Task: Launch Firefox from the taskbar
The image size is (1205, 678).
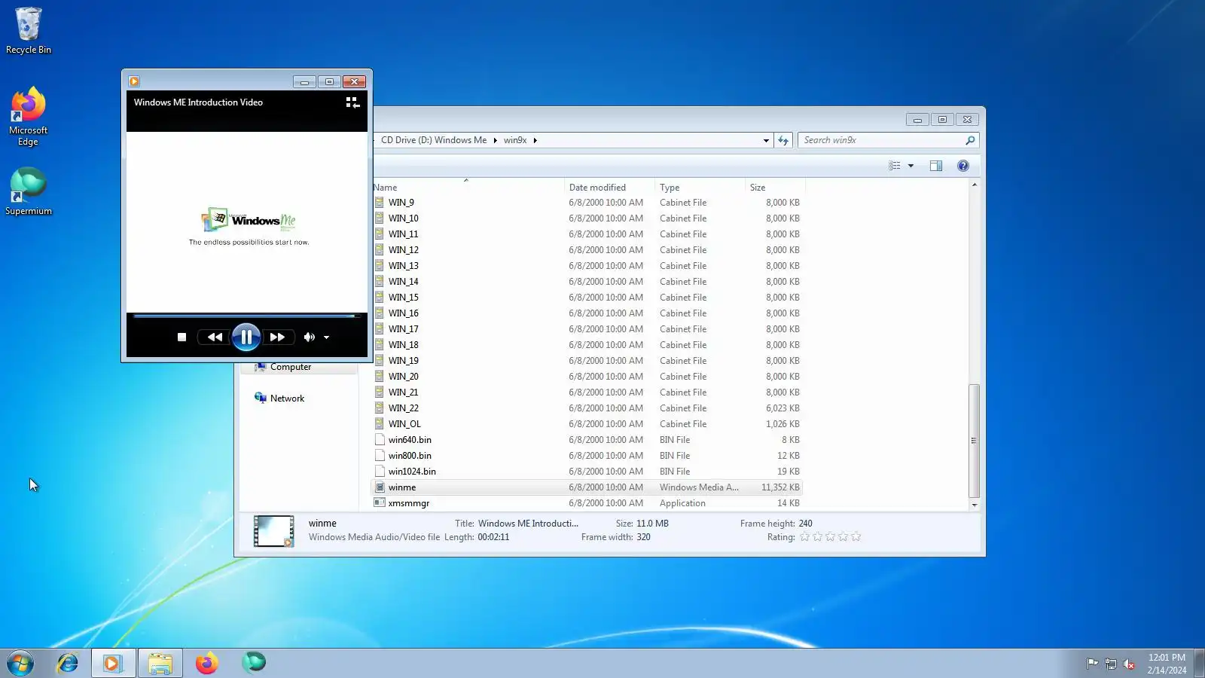Action: click(206, 663)
